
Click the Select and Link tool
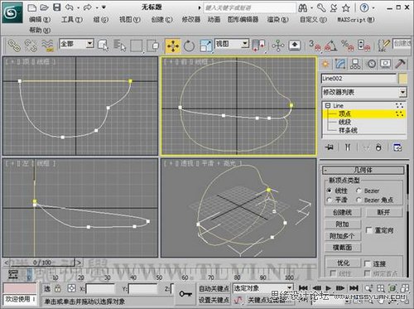[x=14, y=46]
